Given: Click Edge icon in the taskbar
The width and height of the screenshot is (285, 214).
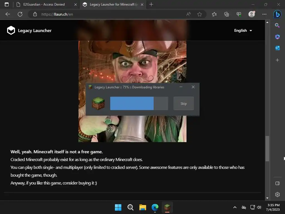Looking at the screenshot, I should click(x=155, y=207).
